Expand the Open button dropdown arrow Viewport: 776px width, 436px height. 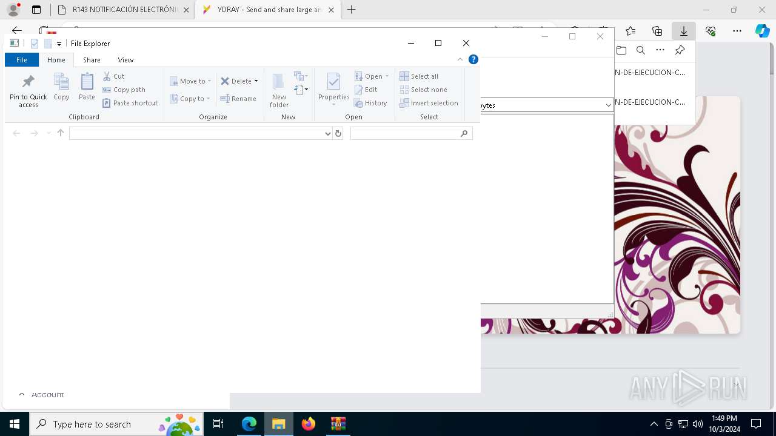point(387,76)
